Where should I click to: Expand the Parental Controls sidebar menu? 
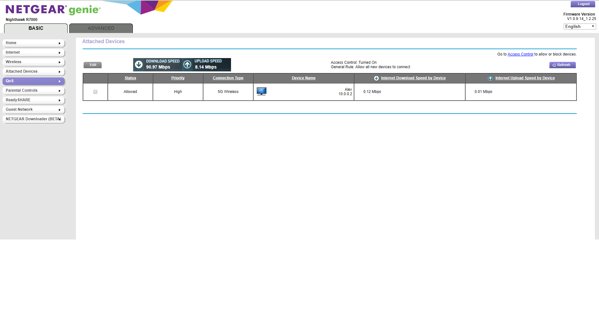tap(34, 91)
